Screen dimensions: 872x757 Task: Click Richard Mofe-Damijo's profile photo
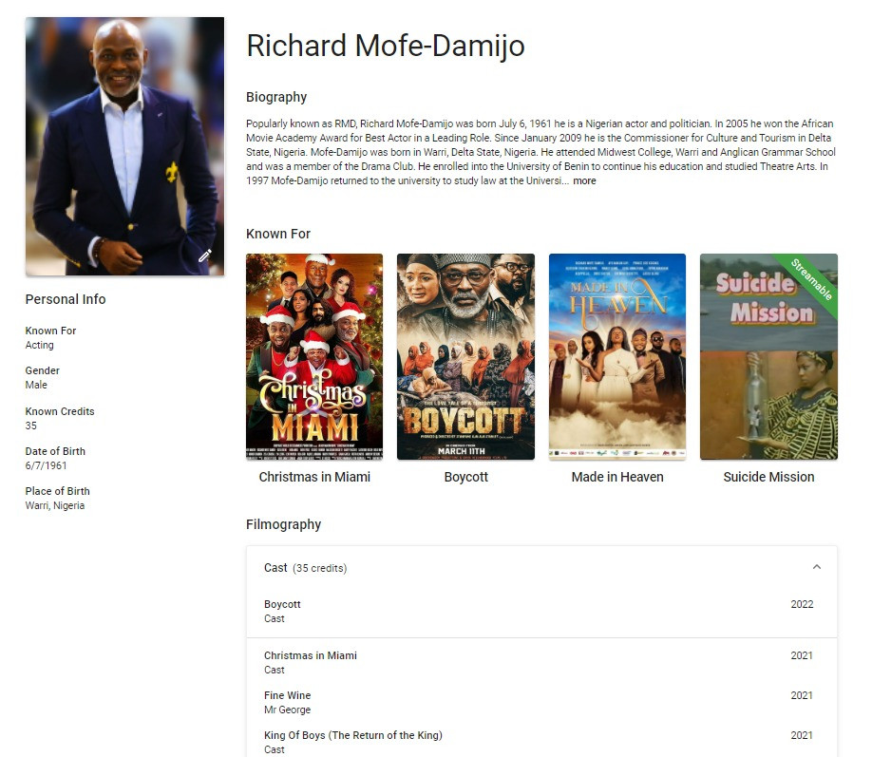point(124,146)
